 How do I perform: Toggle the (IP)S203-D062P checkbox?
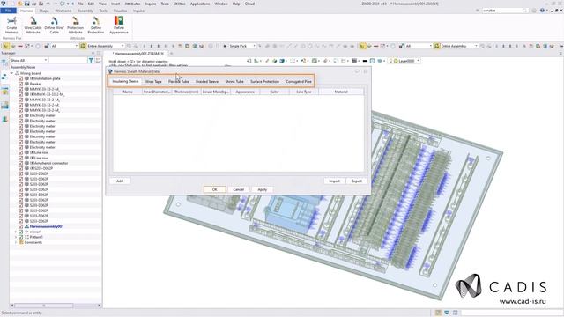[20, 168]
